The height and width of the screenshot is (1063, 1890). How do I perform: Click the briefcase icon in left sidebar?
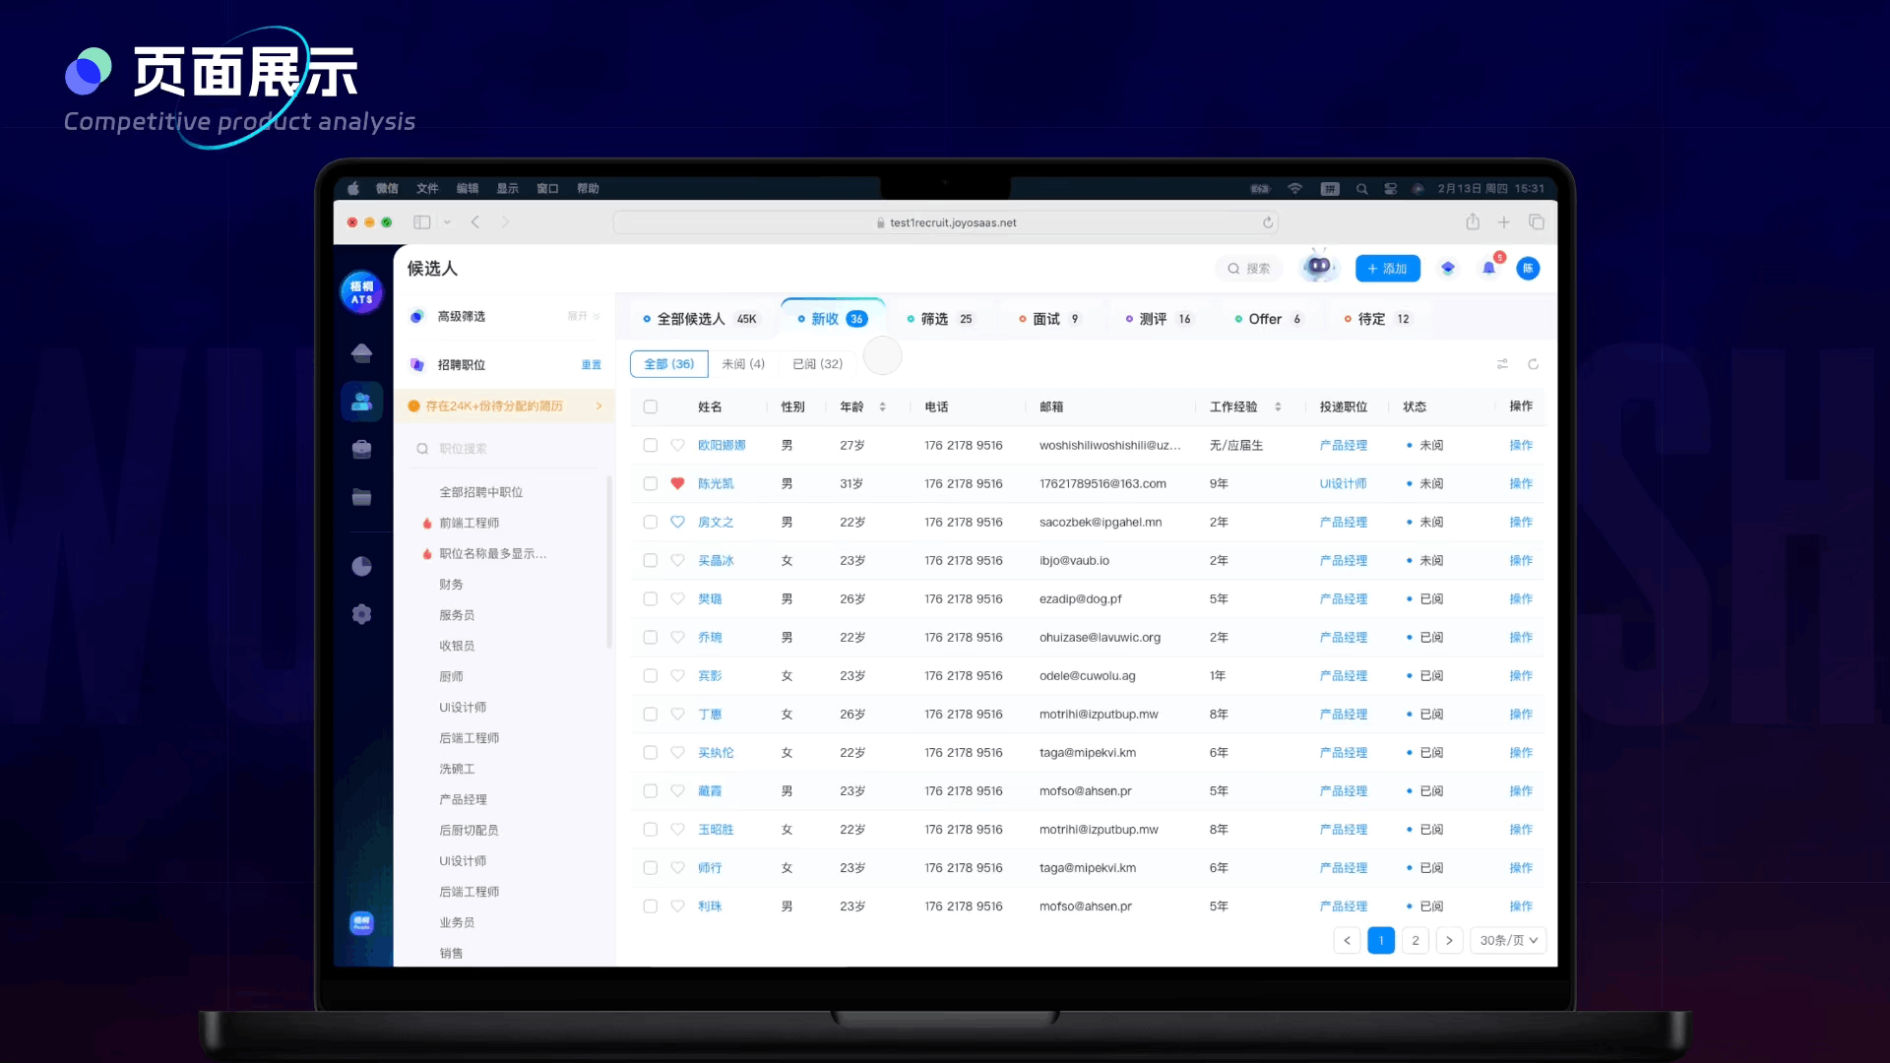click(x=361, y=449)
